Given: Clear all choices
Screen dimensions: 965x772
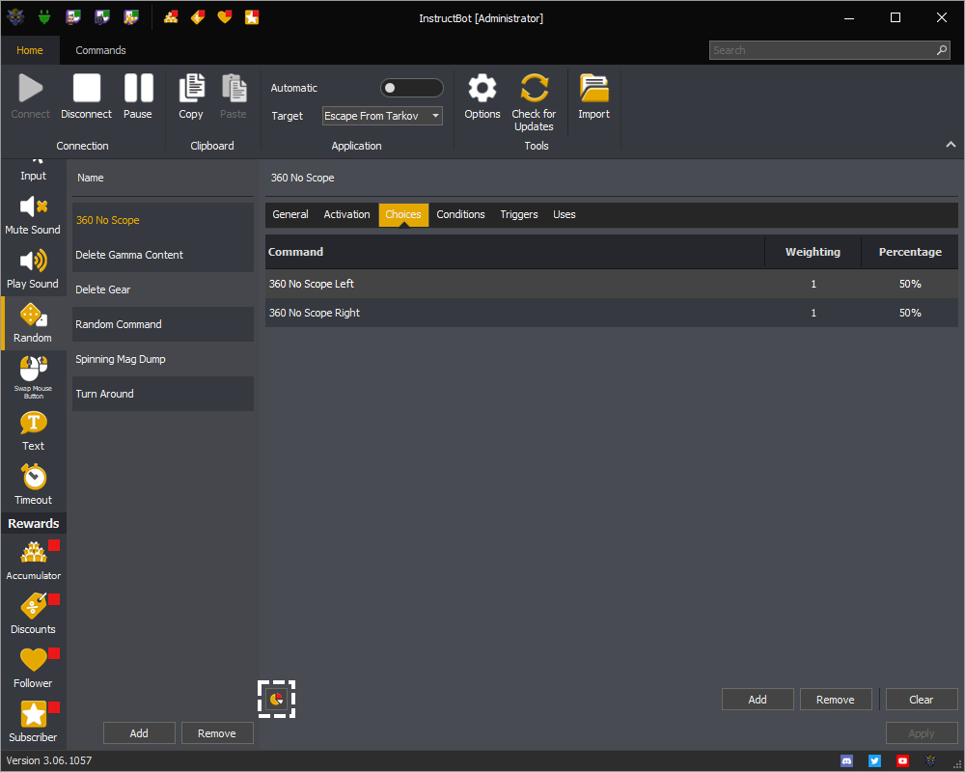Looking at the screenshot, I should (x=922, y=700).
